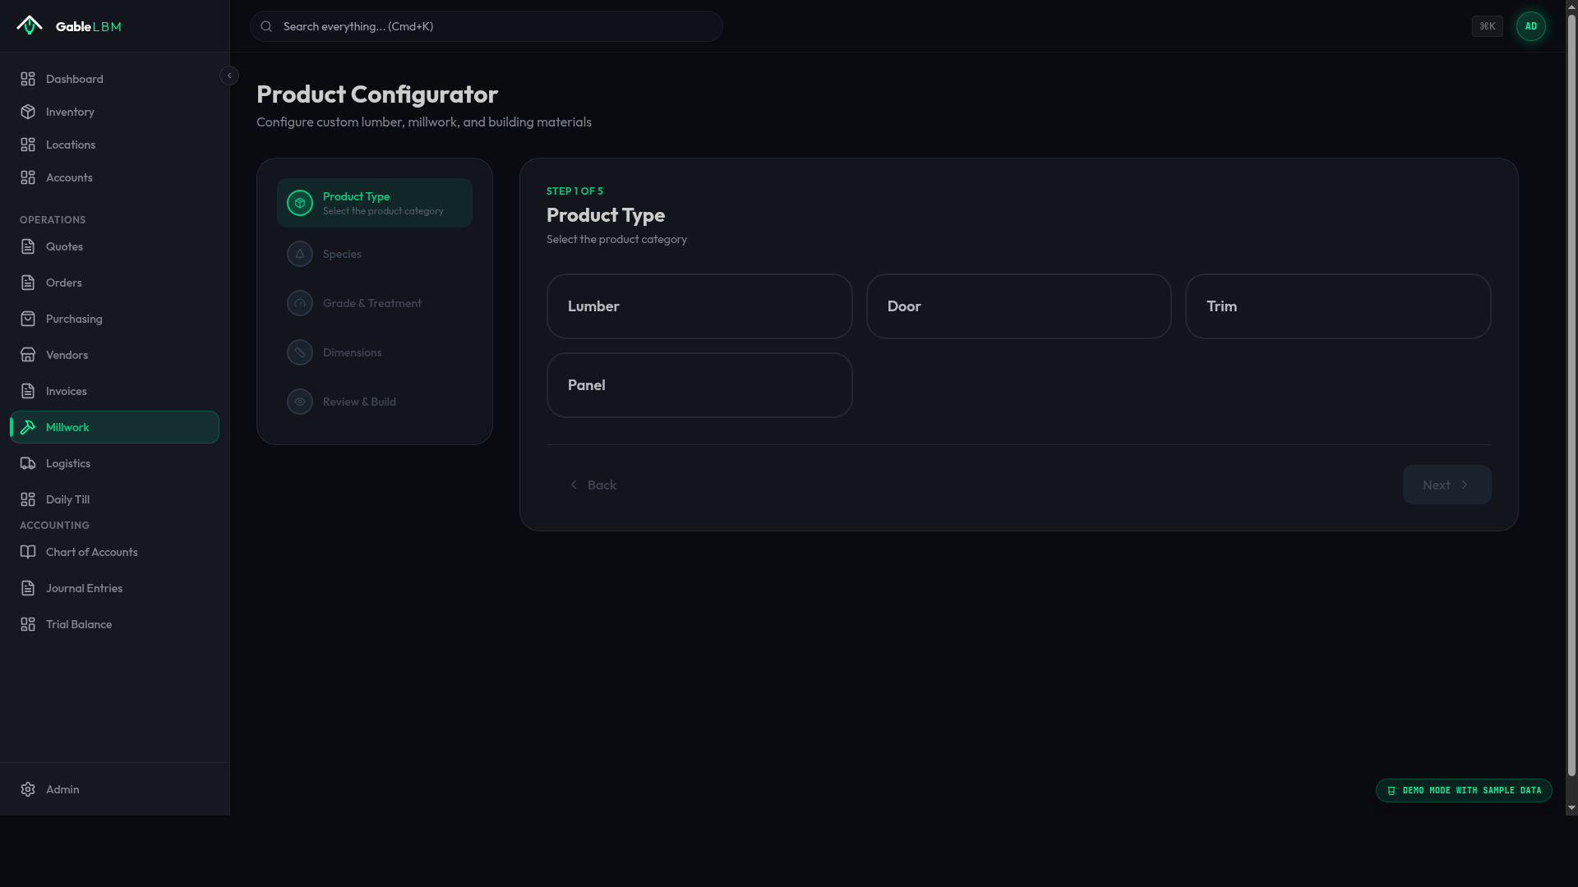Open the Review & Build step
1578x887 pixels.
coord(358,402)
